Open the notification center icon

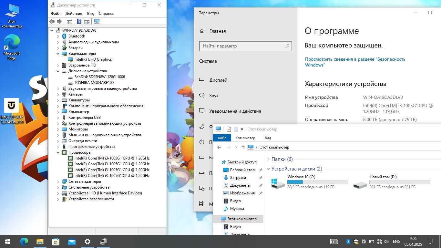click(x=430, y=242)
